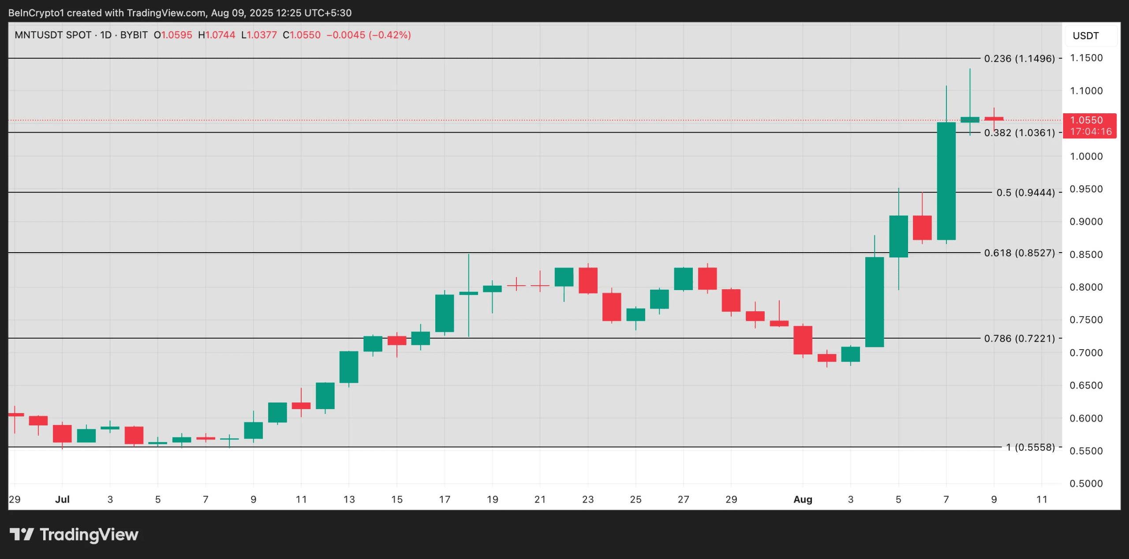Click the 1.0000 price scale tick

pos(1086,157)
